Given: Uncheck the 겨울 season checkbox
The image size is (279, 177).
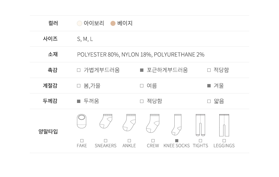Looking at the screenshot, I should coord(209,86).
